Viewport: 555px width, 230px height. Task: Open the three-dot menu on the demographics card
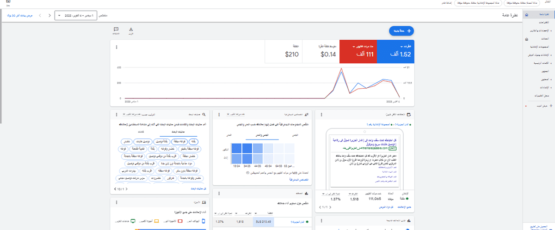(x=218, y=114)
